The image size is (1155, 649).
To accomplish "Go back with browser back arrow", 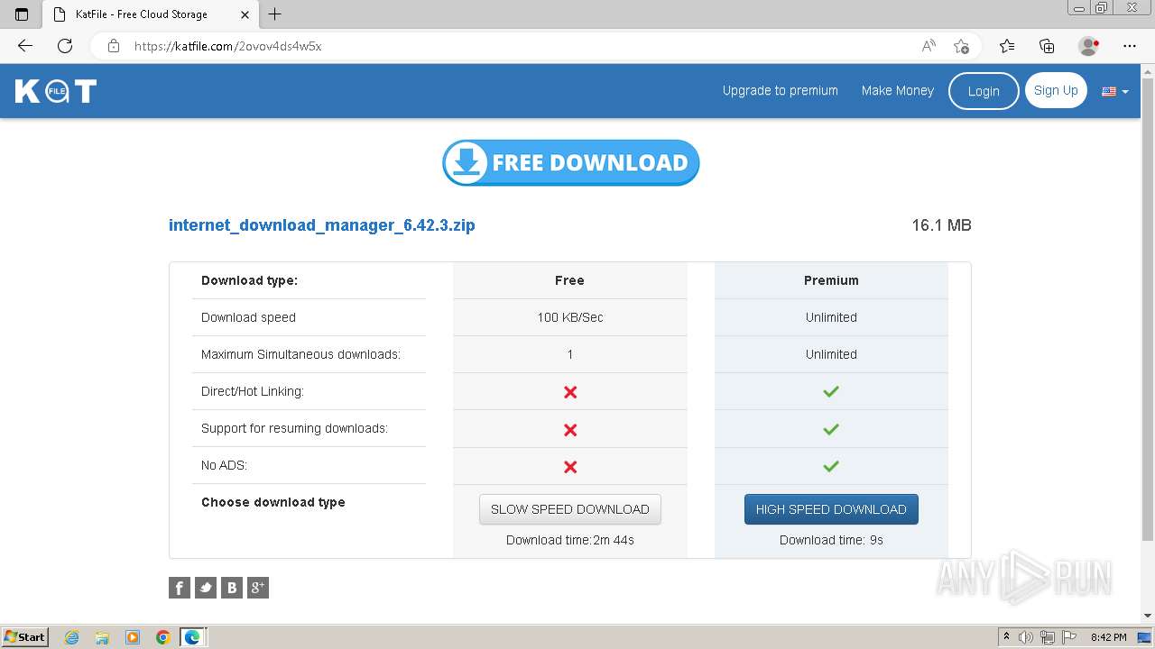I will pos(25,46).
